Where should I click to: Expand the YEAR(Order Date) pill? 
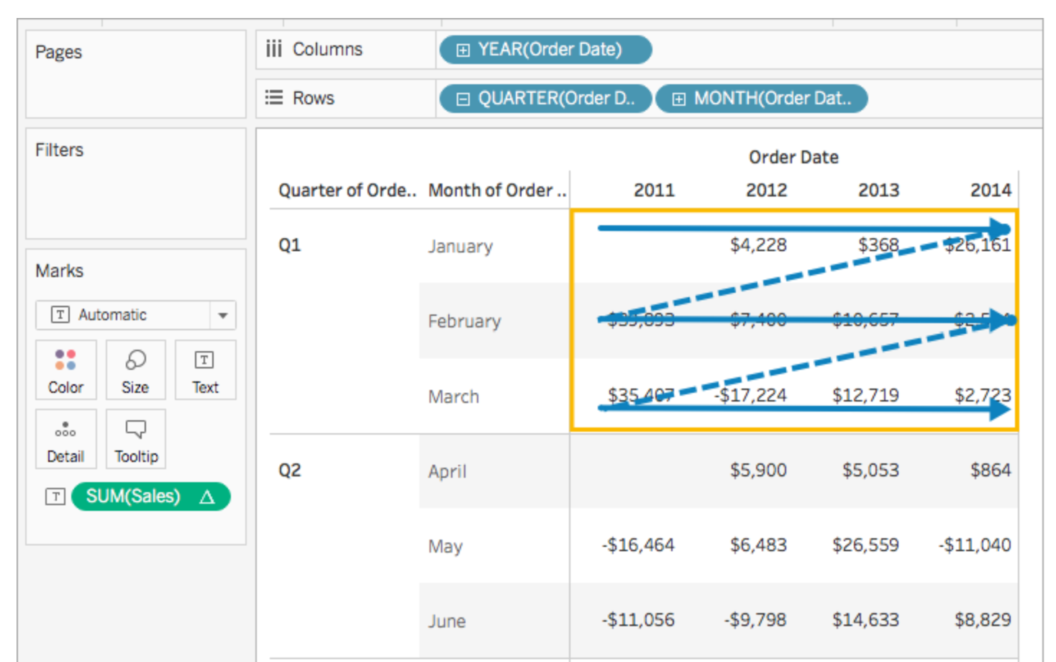[x=463, y=50]
